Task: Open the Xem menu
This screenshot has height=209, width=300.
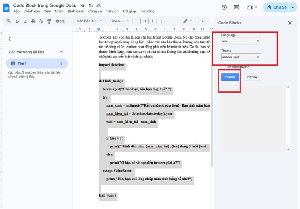Action: pyautogui.click(x=47, y=11)
